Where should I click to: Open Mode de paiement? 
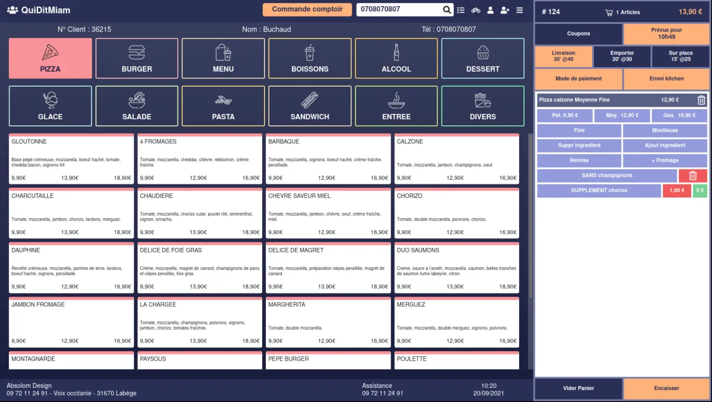click(578, 79)
